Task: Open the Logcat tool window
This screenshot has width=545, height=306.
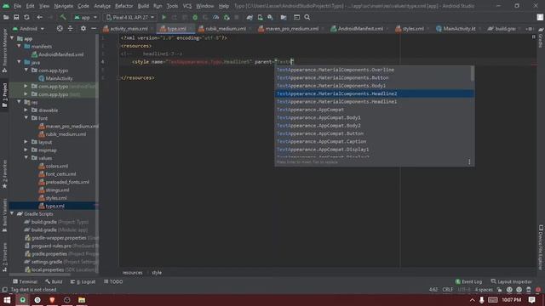Action: (83, 281)
